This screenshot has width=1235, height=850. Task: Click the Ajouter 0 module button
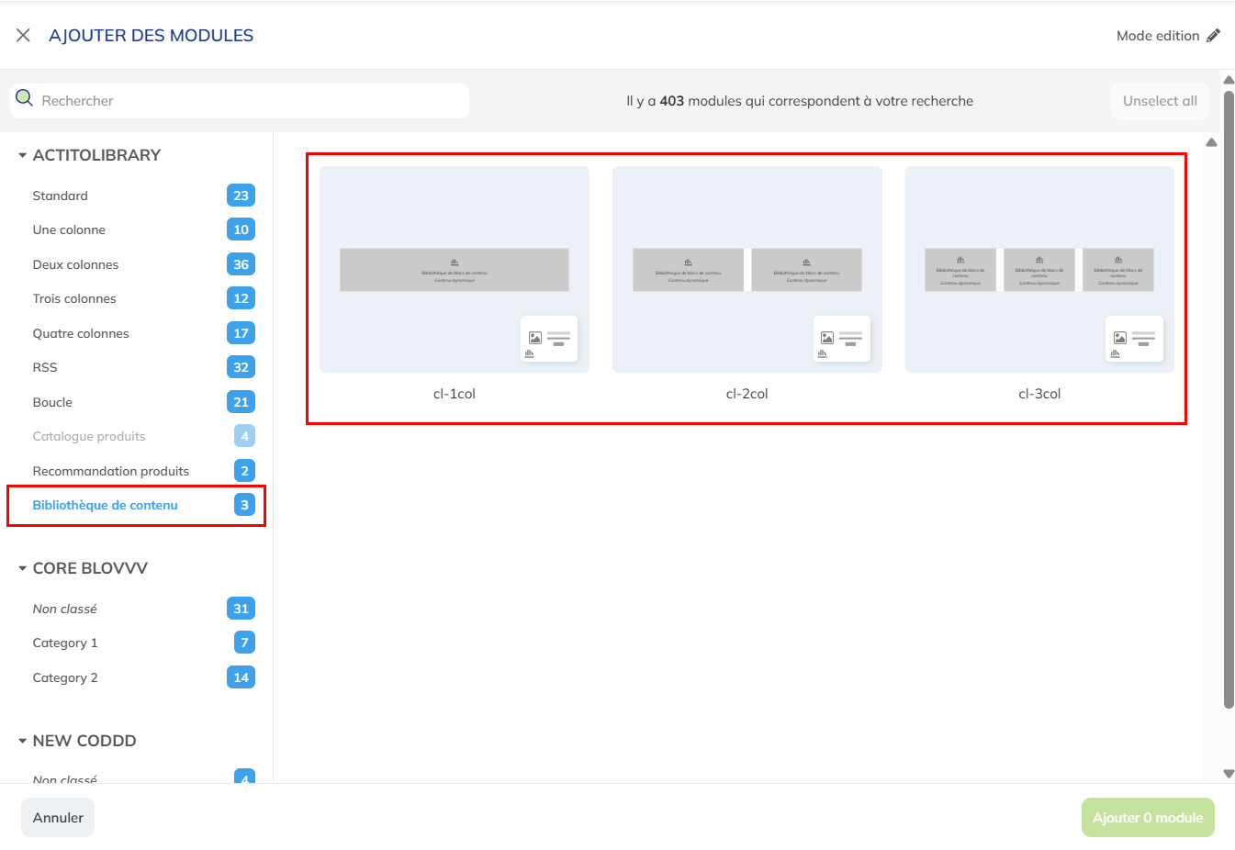click(1148, 818)
